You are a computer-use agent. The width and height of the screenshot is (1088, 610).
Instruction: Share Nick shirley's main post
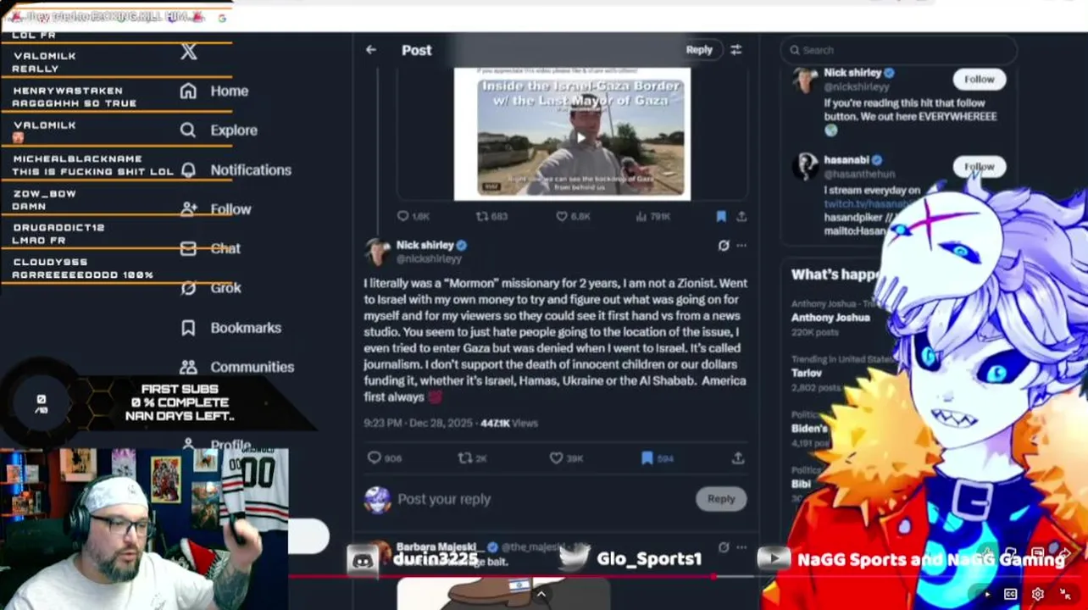[x=738, y=458]
